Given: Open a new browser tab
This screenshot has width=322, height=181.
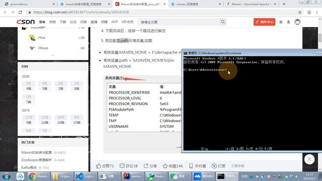Looking at the screenshot, I should [x=284, y=4].
